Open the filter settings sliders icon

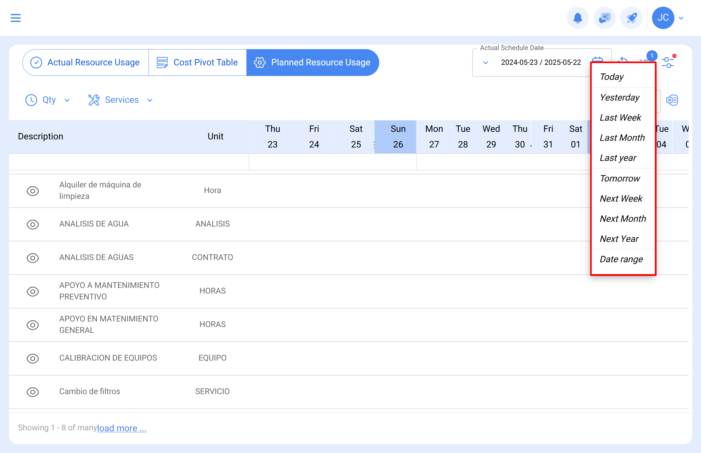[x=667, y=62]
